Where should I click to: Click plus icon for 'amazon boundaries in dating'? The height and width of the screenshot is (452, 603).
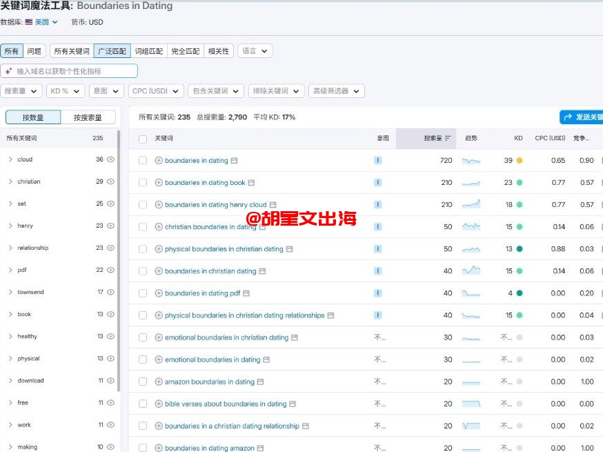(x=159, y=382)
